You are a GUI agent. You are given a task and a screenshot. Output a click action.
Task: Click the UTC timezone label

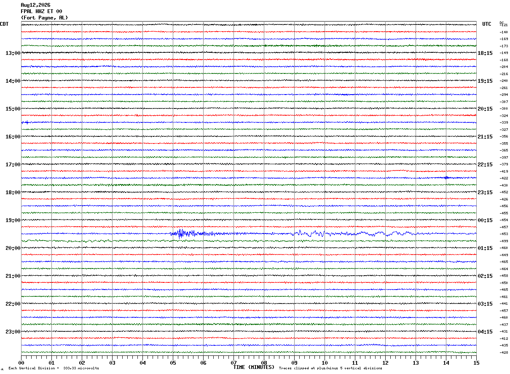click(487, 24)
